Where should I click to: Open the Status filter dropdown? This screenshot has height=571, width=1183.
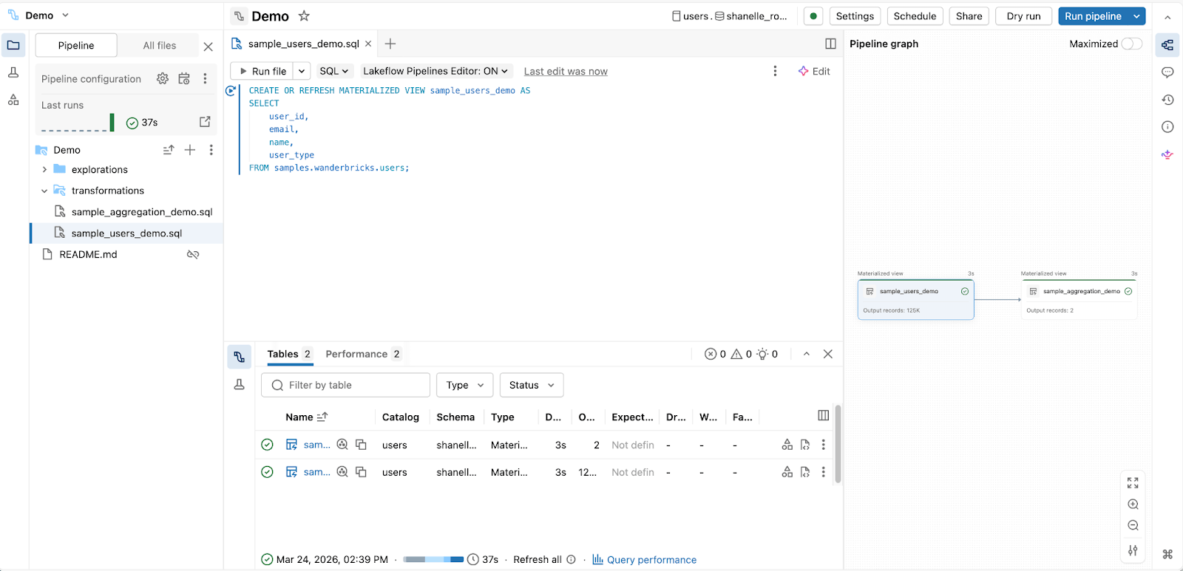532,385
